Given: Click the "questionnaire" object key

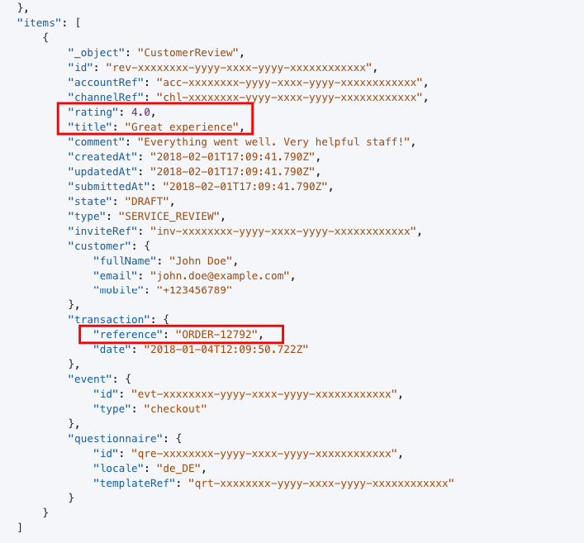Looking at the screenshot, I should tap(117, 439).
